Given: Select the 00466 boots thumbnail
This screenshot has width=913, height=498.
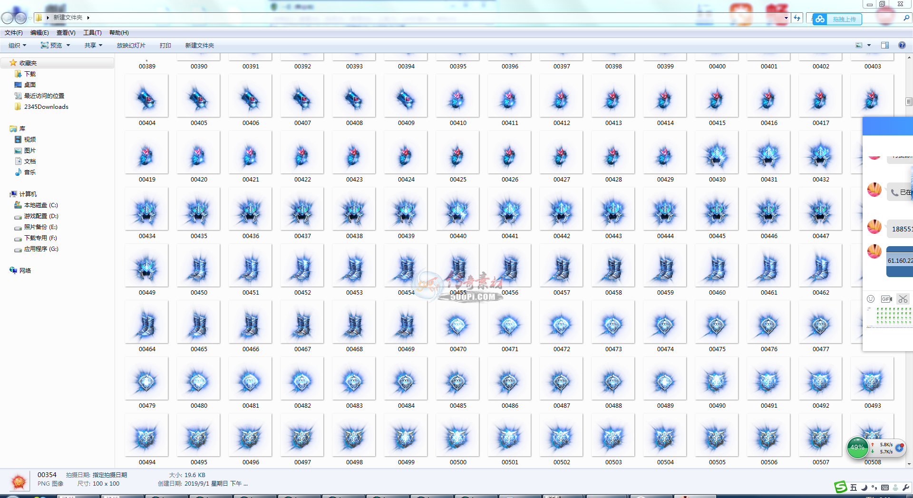Looking at the screenshot, I should pos(250,323).
